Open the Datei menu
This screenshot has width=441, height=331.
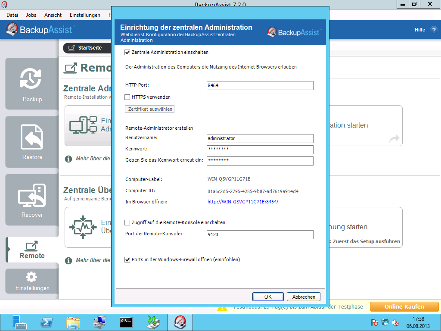(x=12, y=15)
